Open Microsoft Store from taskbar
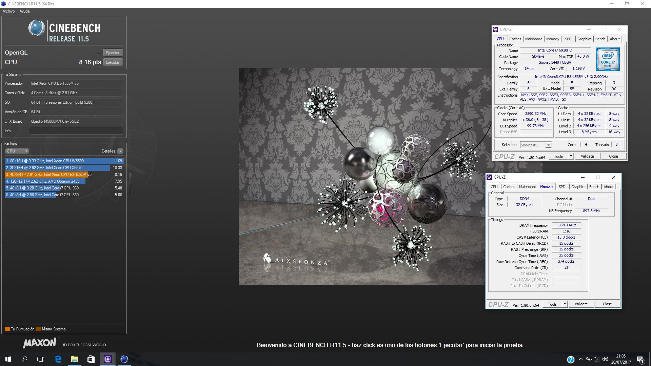 (91, 359)
